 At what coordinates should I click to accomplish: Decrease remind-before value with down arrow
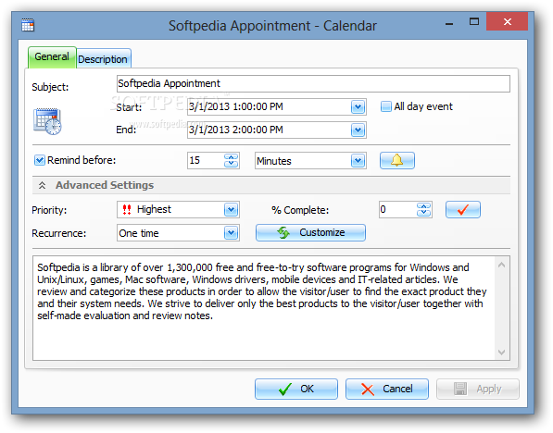click(231, 164)
